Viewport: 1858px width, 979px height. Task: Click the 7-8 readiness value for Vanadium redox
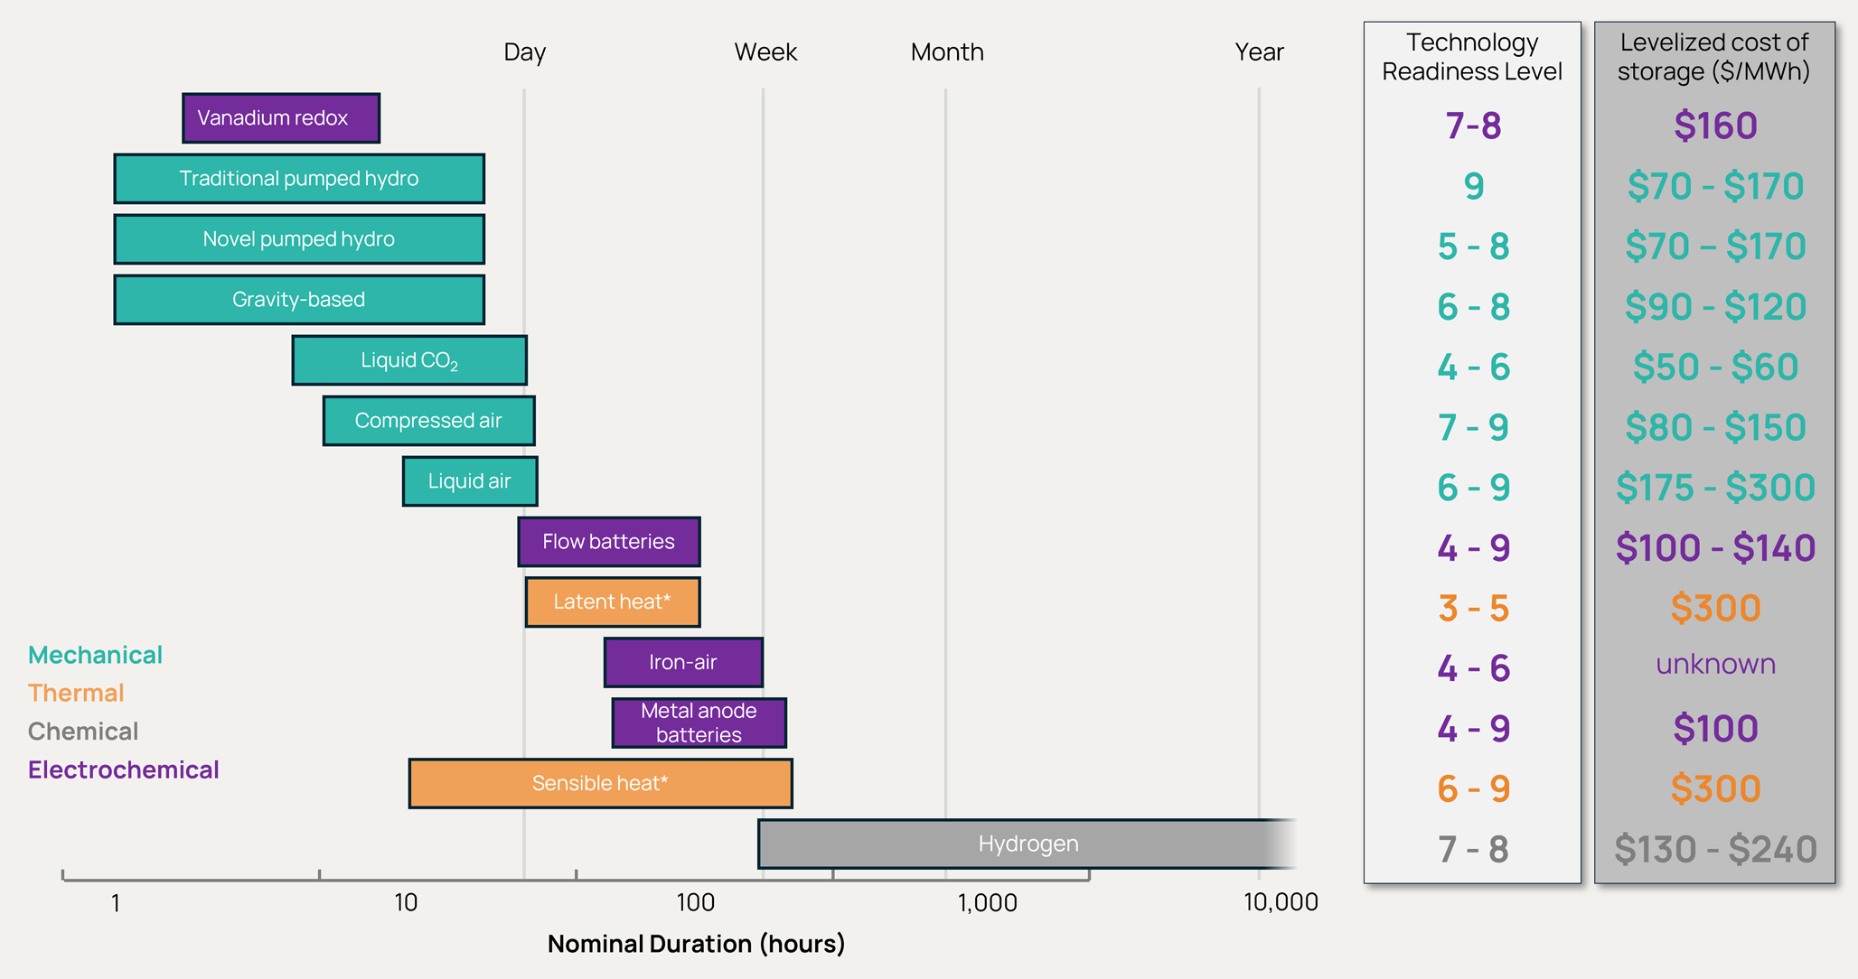pyautogui.click(x=1473, y=126)
